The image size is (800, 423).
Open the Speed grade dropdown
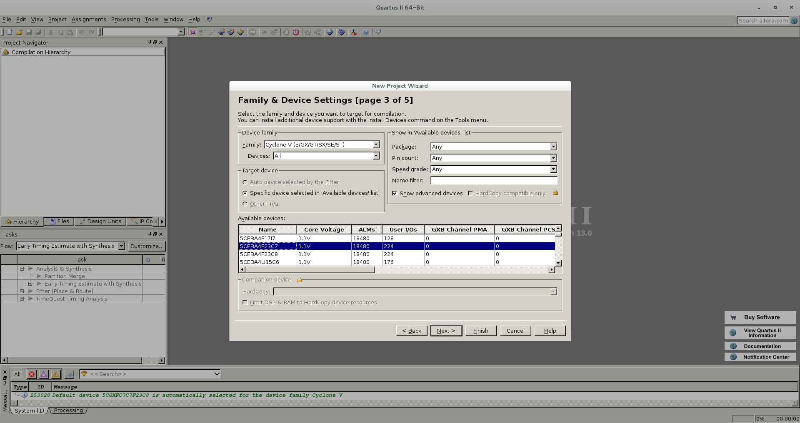(553, 169)
